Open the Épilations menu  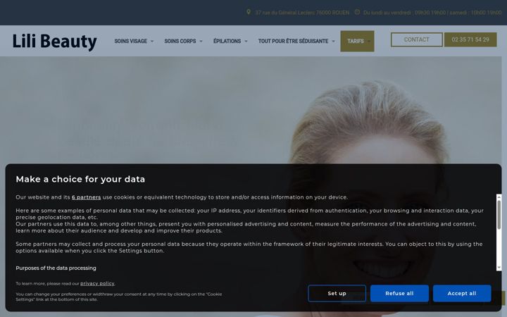coord(227,41)
